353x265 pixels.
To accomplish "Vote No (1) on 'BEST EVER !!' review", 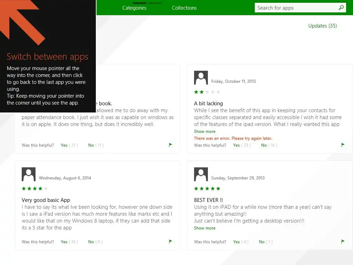I will point(266,242).
